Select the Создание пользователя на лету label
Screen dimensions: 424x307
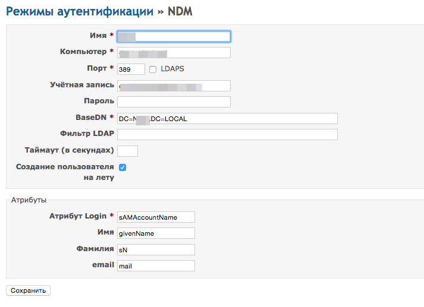65,172
